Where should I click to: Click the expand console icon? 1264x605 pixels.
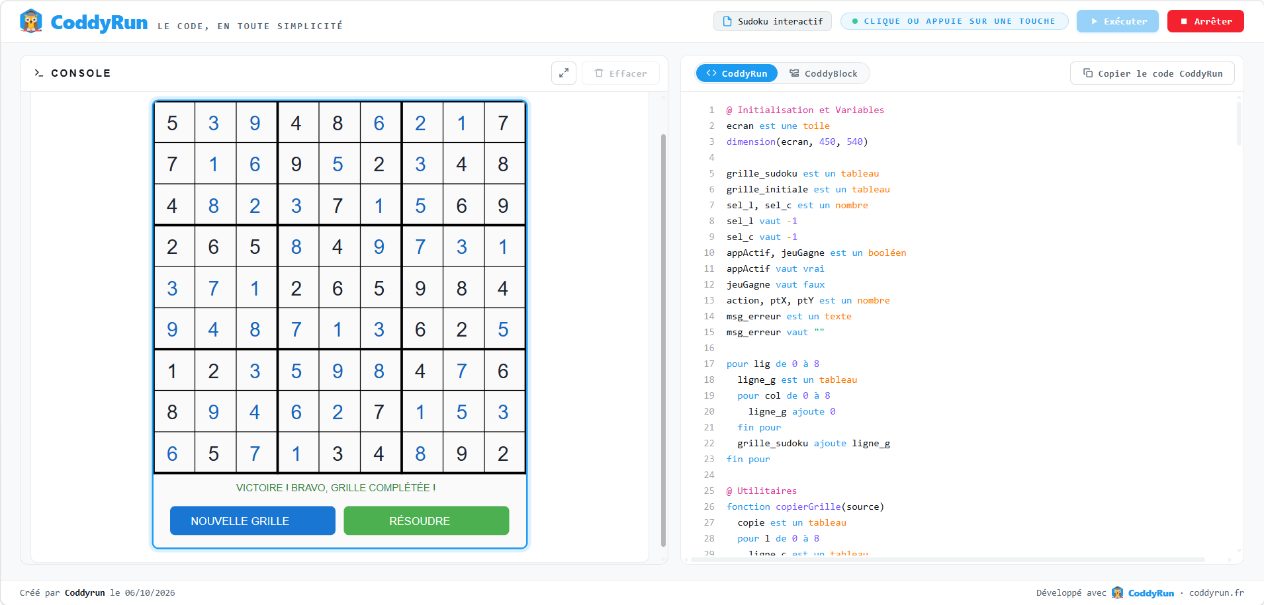[564, 73]
